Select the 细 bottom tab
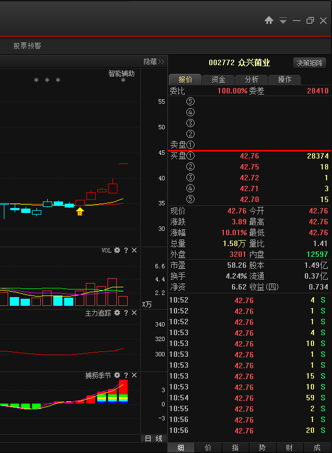This screenshot has height=453, width=332. click(181, 448)
